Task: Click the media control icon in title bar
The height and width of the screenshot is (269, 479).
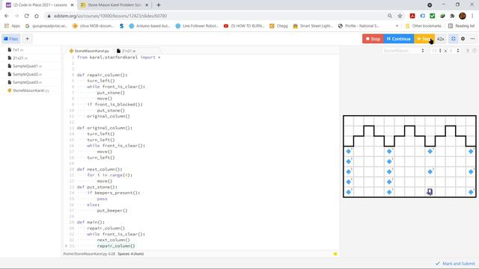Action: point(430,5)
